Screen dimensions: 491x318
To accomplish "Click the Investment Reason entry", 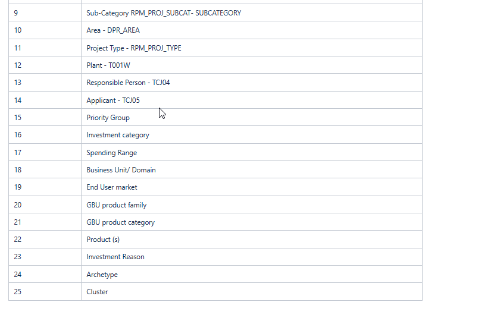I will (x=115, y=257).
